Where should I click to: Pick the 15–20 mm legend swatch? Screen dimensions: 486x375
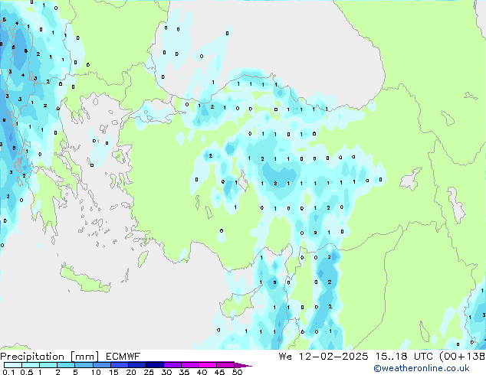click(119, 365)
